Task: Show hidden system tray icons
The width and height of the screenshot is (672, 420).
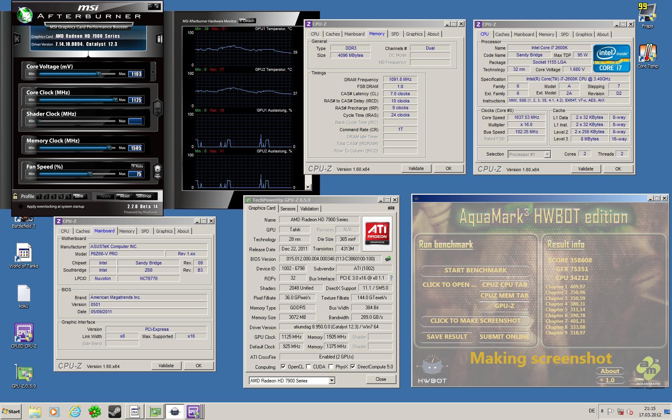Action: [x=602, y=411]
